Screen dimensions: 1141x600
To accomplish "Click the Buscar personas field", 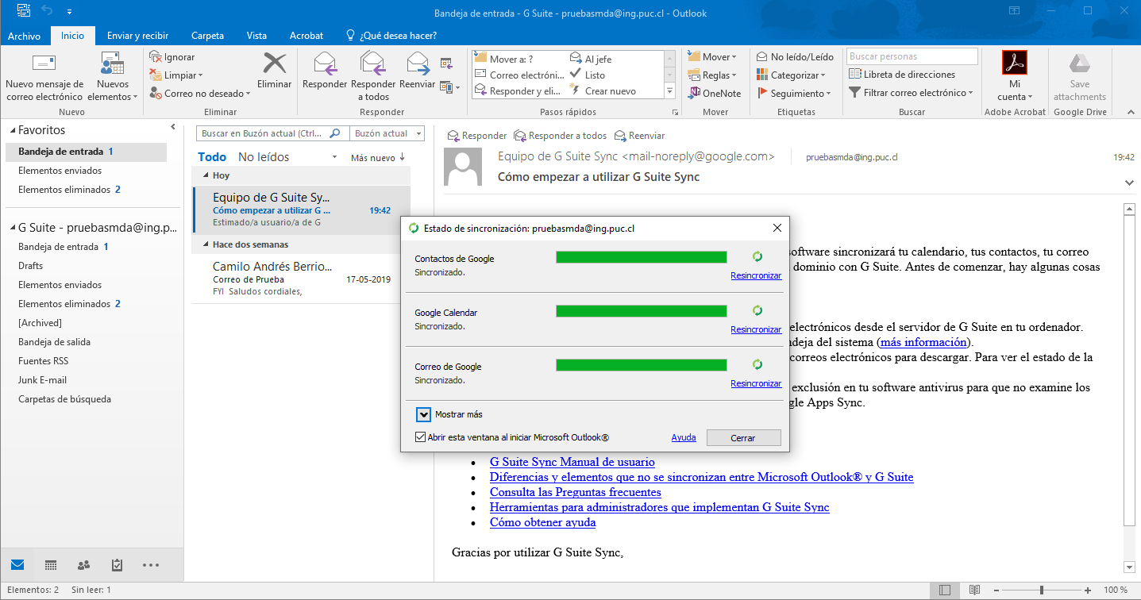I will pos(912,56).
